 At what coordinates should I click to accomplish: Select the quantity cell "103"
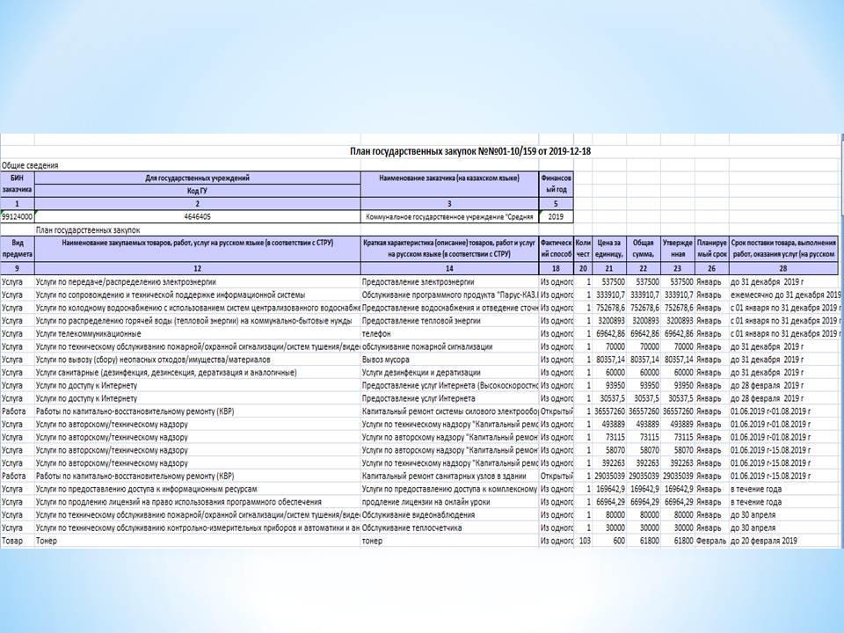585,541
